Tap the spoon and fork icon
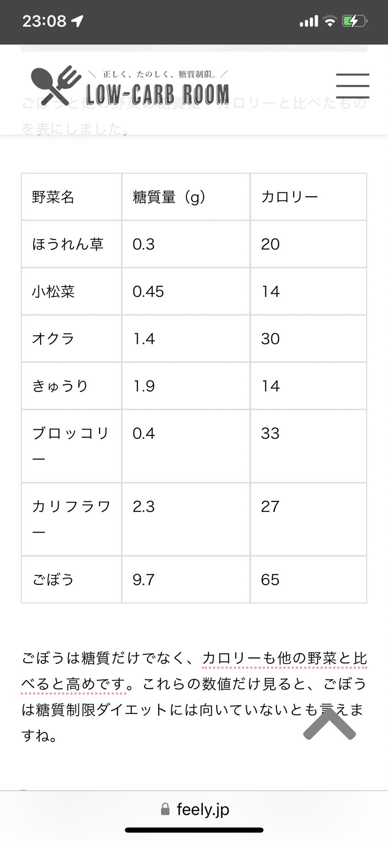Screen dimensions: 388x841 (56, 85)
